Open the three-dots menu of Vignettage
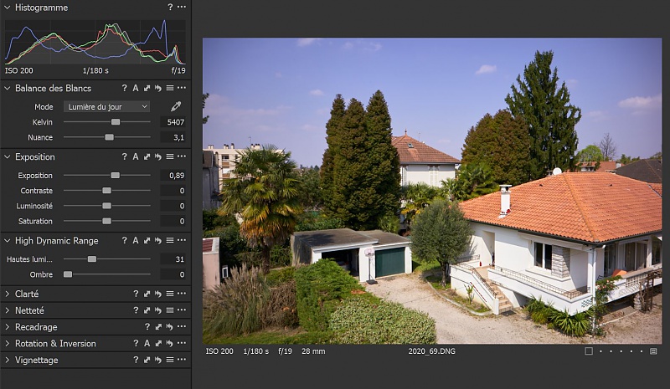The height and width of the screenshot is (389, 670). [181, 360]
